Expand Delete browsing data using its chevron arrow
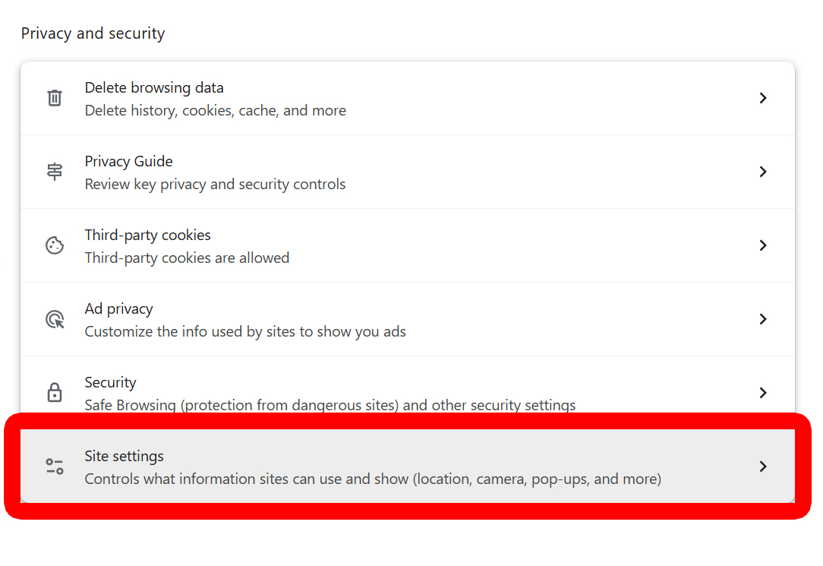This screenshot has width=823, height=566. [763, 98]
